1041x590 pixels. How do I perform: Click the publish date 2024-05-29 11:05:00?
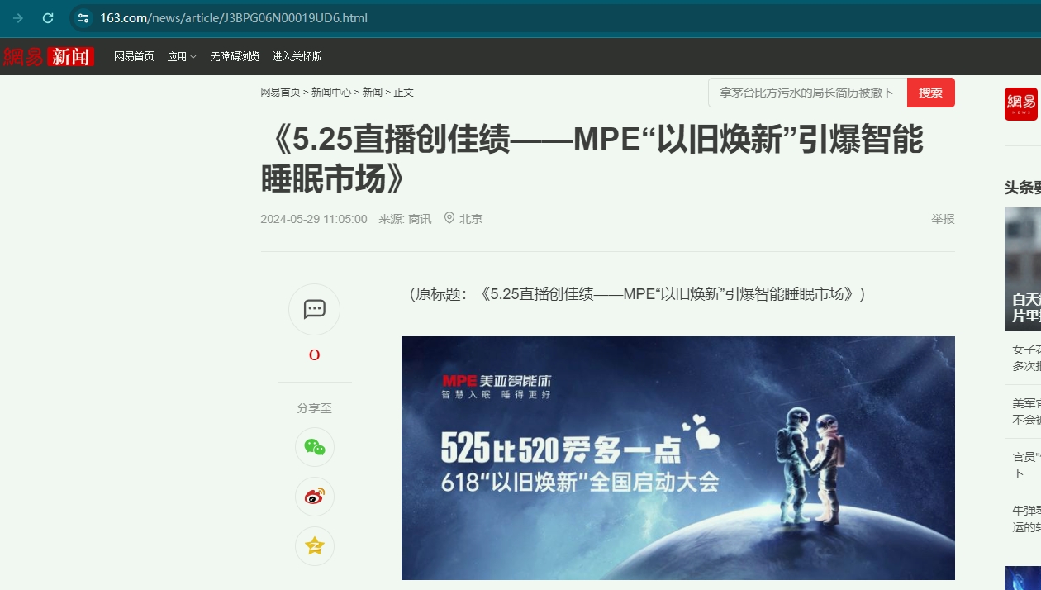[314, 219]
